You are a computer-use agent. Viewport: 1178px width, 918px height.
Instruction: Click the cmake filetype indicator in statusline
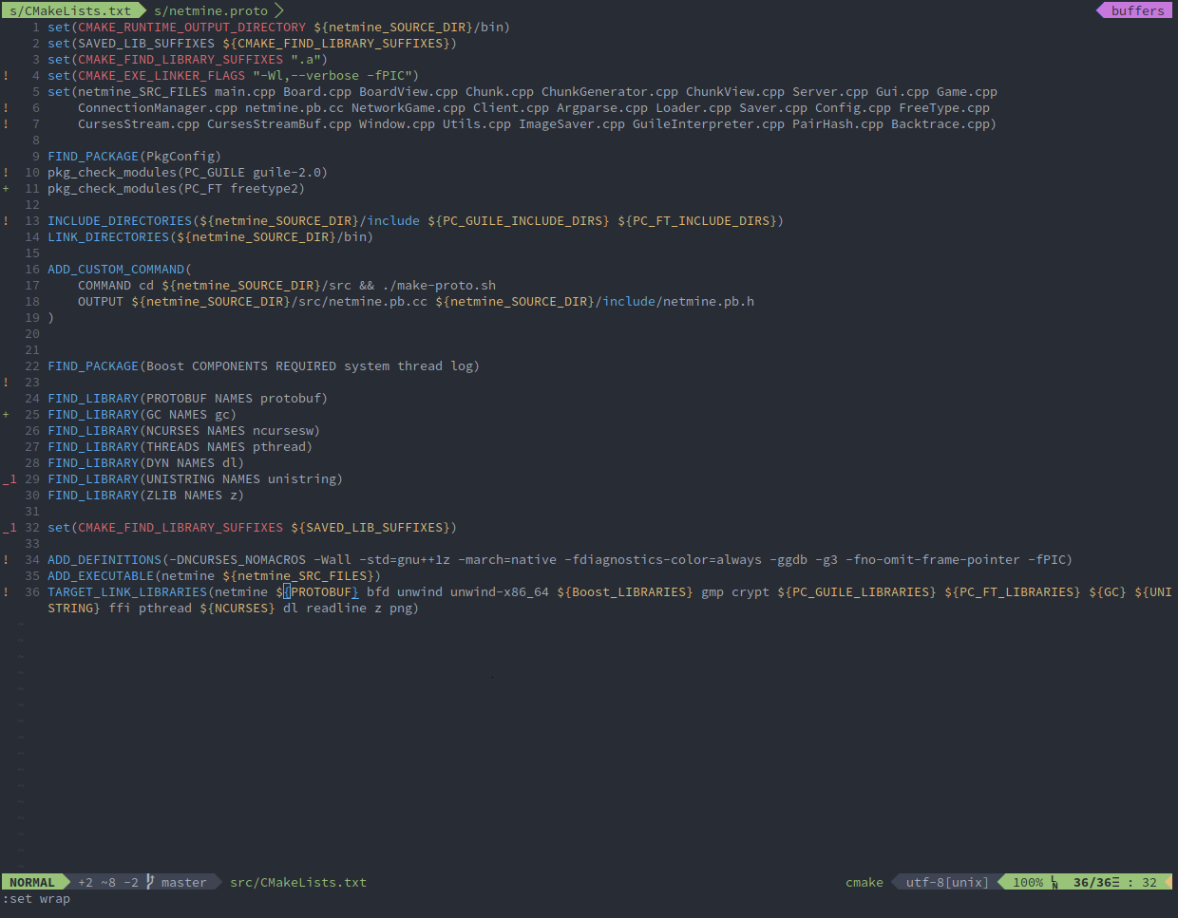coord(864,882)
